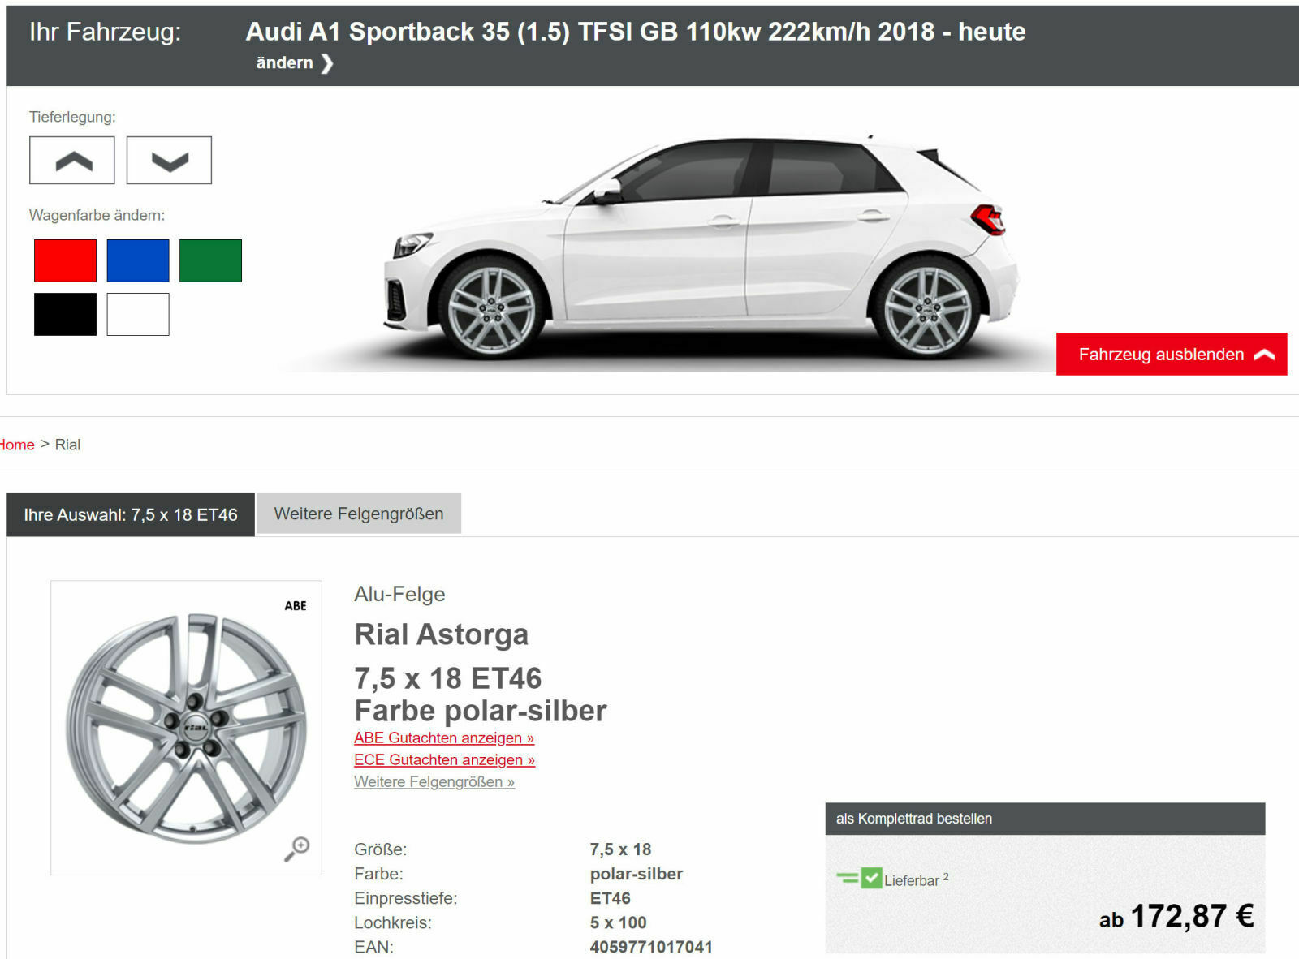Open ABE Gutachten anzeigen
Image resolution: width=1299 pixels, height=959 pixels.
(443, 738)
